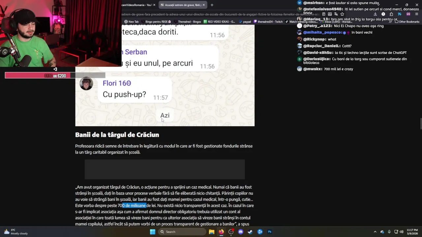
Task: Click @mihaita_popesco chat message 'in bani vechi'
Action: click(362, 33)
